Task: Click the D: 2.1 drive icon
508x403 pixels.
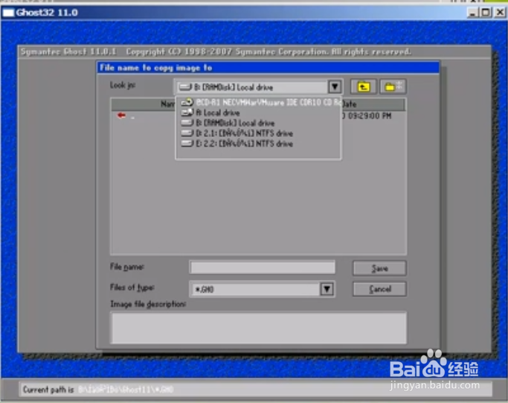Action: click(187, 133)
